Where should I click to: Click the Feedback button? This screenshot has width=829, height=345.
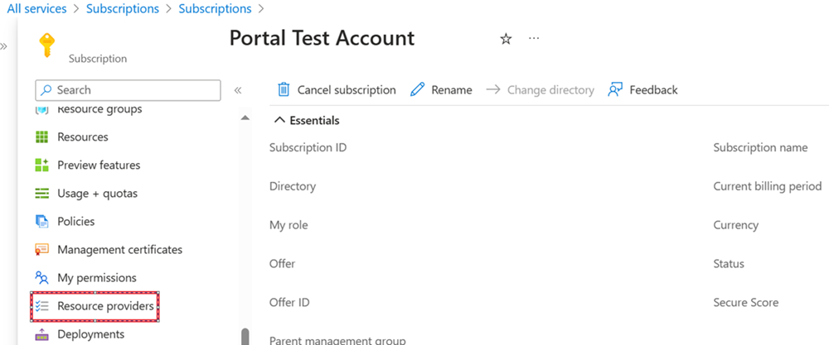643,89
